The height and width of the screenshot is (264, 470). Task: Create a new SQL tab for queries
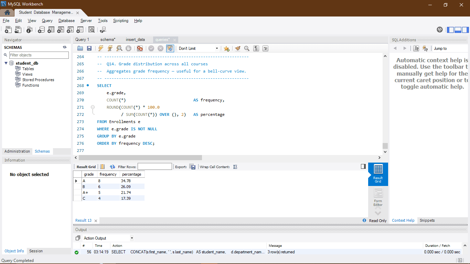(8, 30)
